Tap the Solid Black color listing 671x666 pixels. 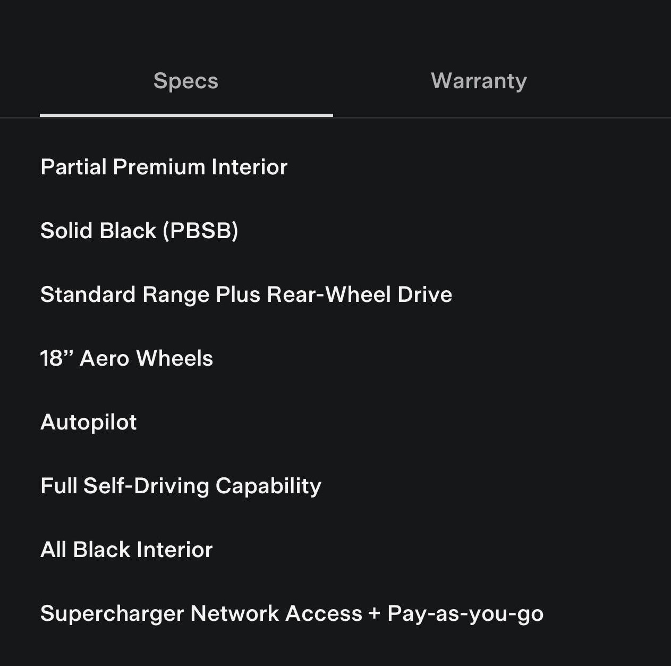click(x=139, y=231)
